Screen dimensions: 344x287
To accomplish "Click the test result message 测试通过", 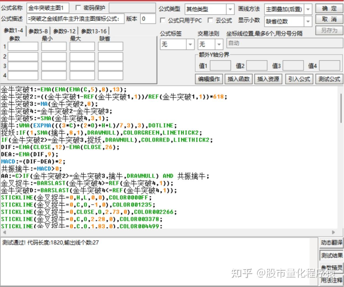I will click(50, 243).
